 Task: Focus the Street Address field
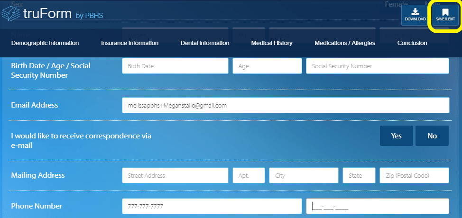click(176, 175)
